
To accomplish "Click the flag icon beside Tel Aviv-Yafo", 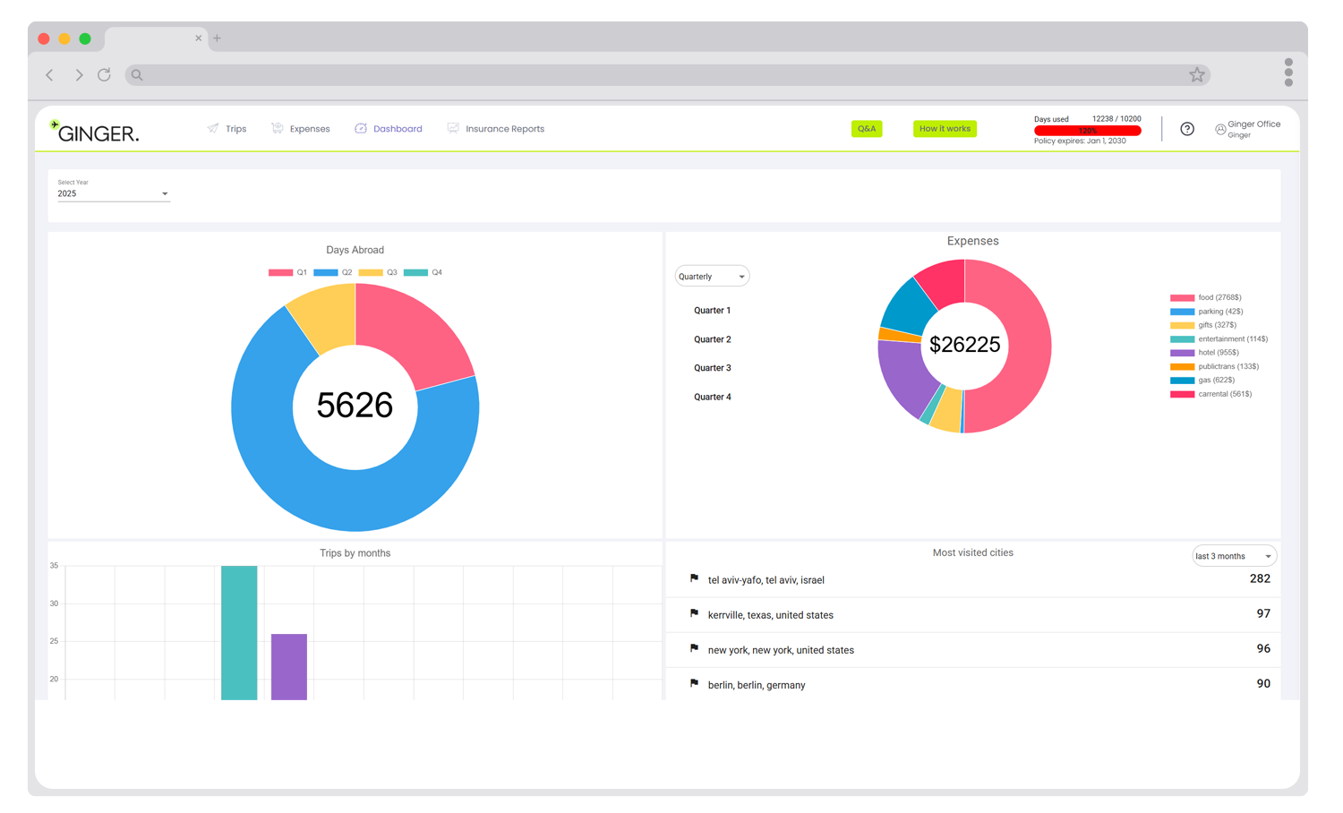I will (694, 579).
